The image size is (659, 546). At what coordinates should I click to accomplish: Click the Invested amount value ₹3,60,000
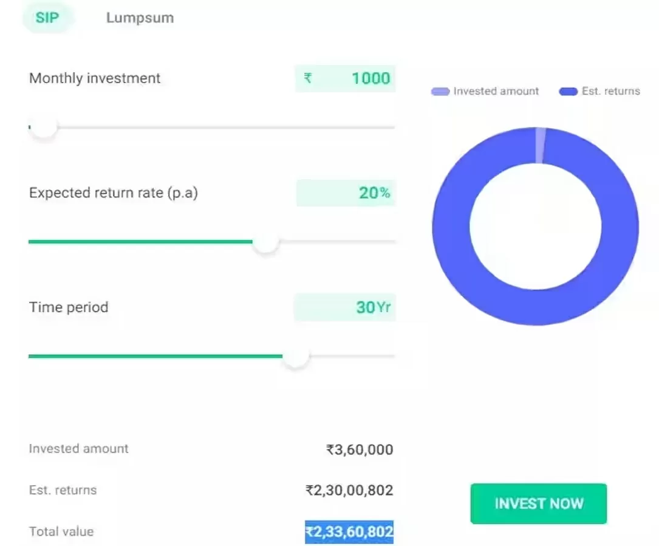[360, 449]
